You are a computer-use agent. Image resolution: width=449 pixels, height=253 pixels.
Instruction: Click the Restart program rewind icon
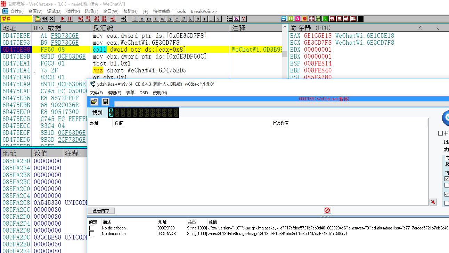point(45,19)
